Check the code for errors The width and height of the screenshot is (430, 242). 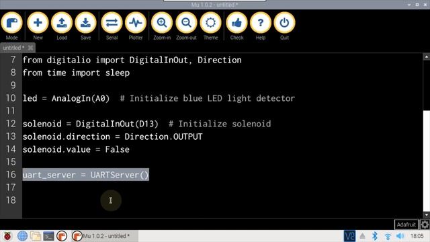[236, 26]
